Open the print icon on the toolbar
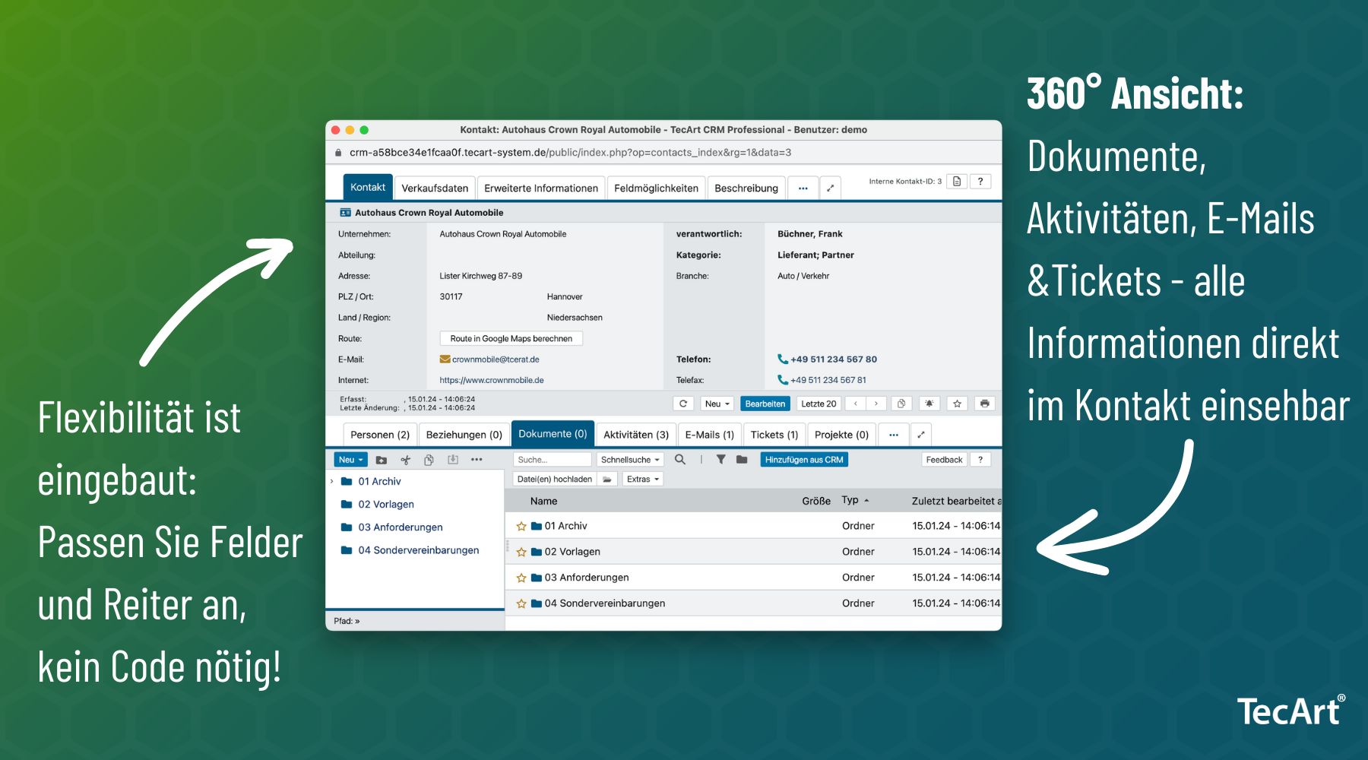 [986, 404]
